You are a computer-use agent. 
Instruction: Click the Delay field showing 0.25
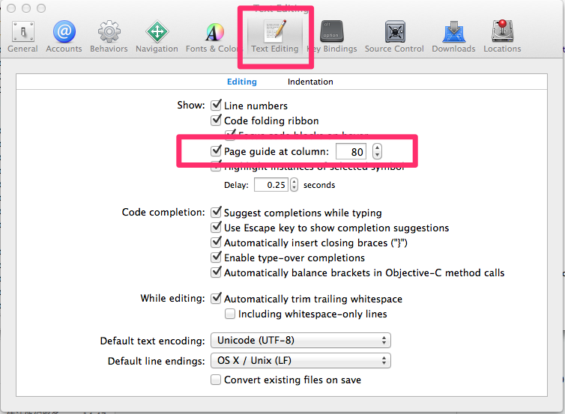[x=271, y=185]
